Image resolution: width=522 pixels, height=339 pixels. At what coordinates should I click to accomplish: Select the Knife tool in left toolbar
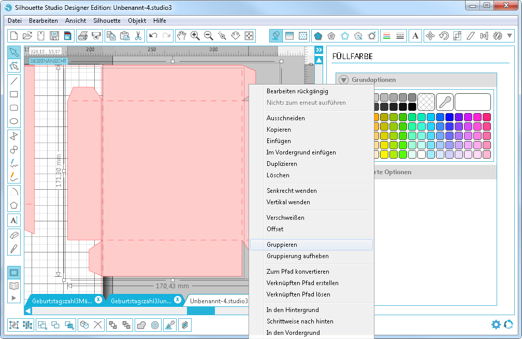coord(14,248)
